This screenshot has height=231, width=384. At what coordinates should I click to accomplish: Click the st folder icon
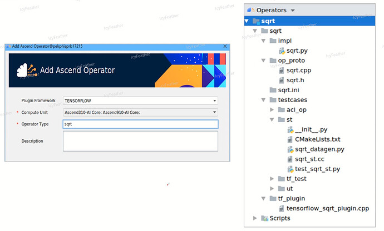[x=282, y=119]
